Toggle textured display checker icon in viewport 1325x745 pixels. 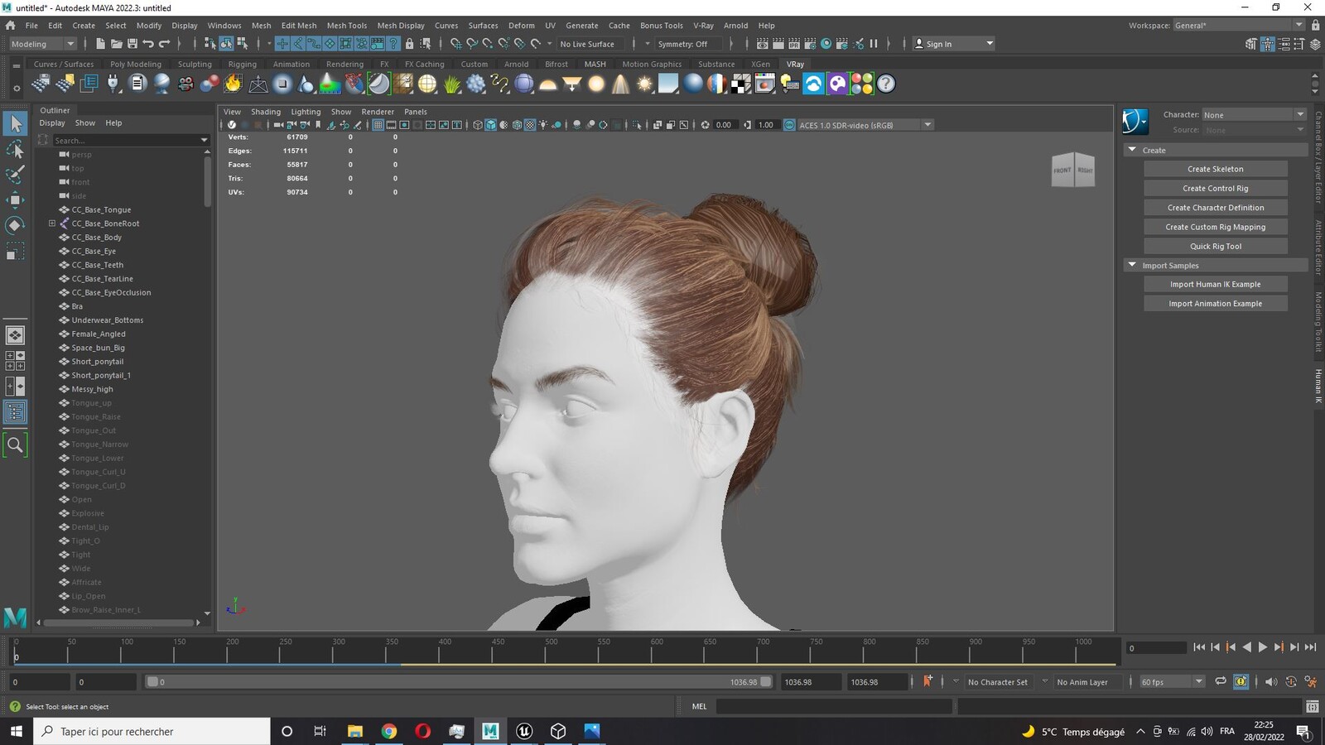530,125
